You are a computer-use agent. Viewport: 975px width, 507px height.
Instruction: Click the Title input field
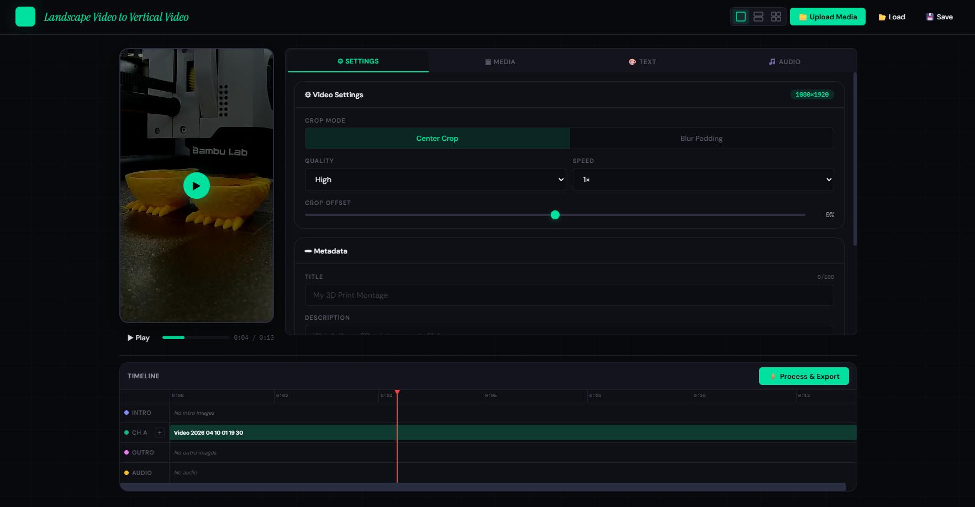tap(570, 295)
